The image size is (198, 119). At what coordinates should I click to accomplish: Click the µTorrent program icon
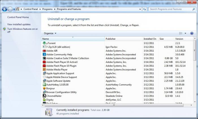(x=44, y=43)
